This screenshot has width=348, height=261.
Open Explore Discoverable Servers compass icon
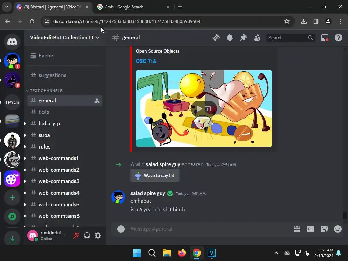[x=12, y=216]
